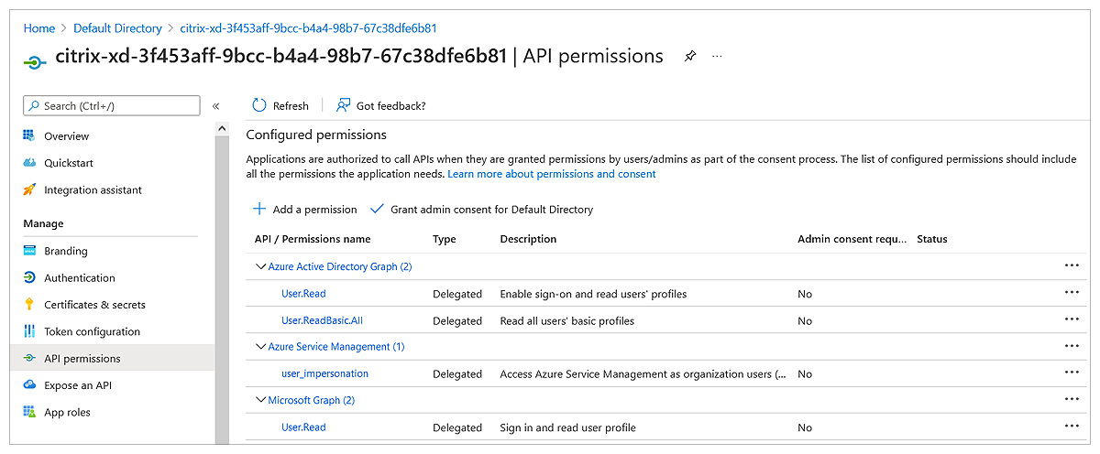
Task: Click the Certificates & secrets key icon
Action: pos(28,305)
